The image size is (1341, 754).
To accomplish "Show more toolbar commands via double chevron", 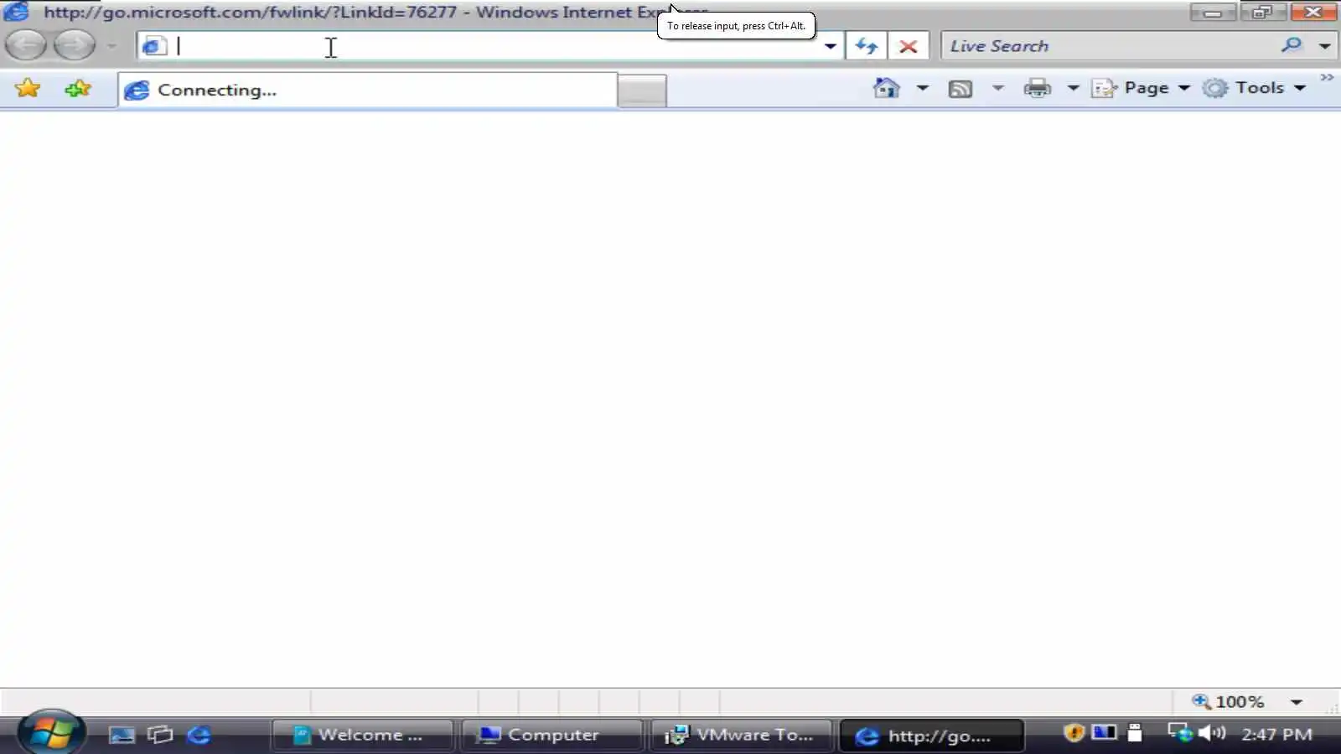I will pos(1327,77).
